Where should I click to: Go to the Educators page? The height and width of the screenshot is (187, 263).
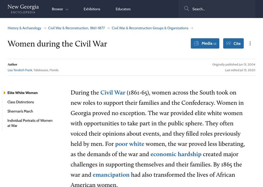coord(123,9)
